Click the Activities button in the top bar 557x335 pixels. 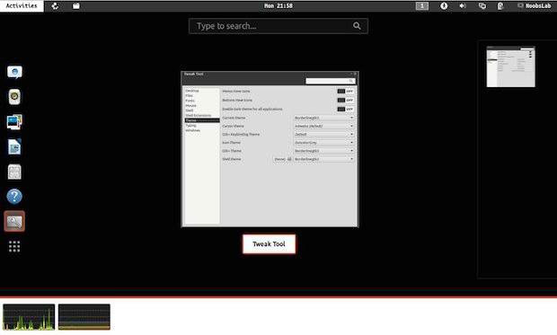pos(22,5)
